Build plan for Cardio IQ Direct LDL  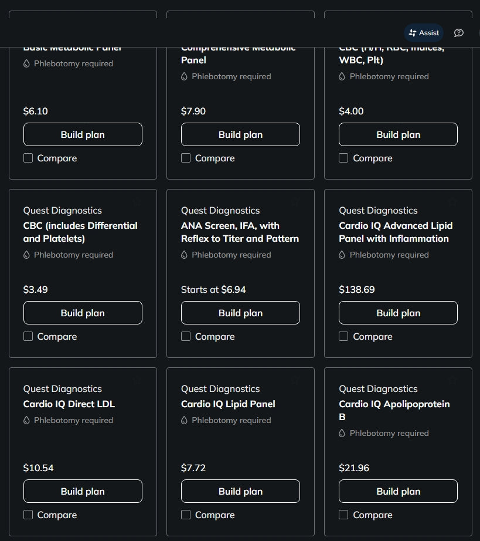pyautogui.click(x=83, y=491)
